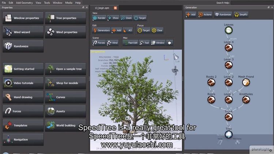Open the Help menu

point(78,3)
